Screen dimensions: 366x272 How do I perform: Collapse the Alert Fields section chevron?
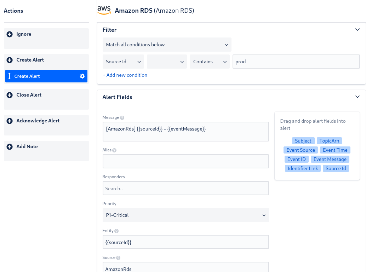tap(358, 97)
